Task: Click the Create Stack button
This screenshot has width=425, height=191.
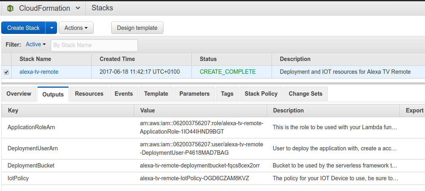Action: pyautogui.click(x=23, y=28)
